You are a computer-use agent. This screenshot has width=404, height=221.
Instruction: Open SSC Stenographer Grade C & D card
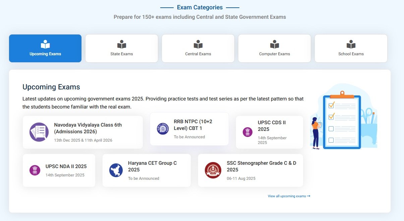pyautogui.click(x=250, y=170)
